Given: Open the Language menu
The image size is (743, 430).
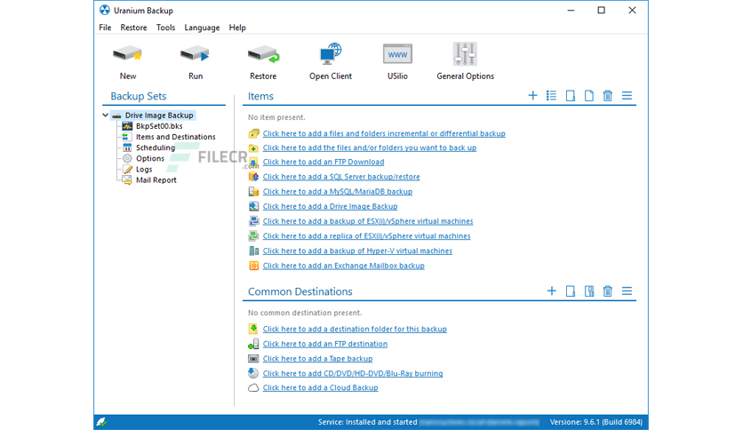Looking at the screenshot, I should coord(202,28).
